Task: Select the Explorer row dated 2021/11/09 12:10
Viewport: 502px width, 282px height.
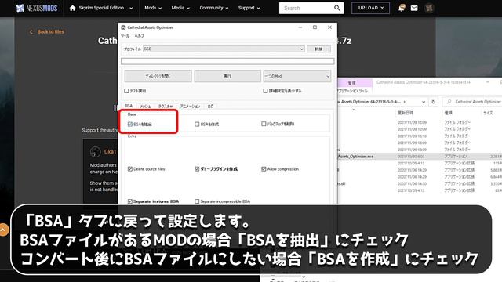Action: click(x=420, y=136)
